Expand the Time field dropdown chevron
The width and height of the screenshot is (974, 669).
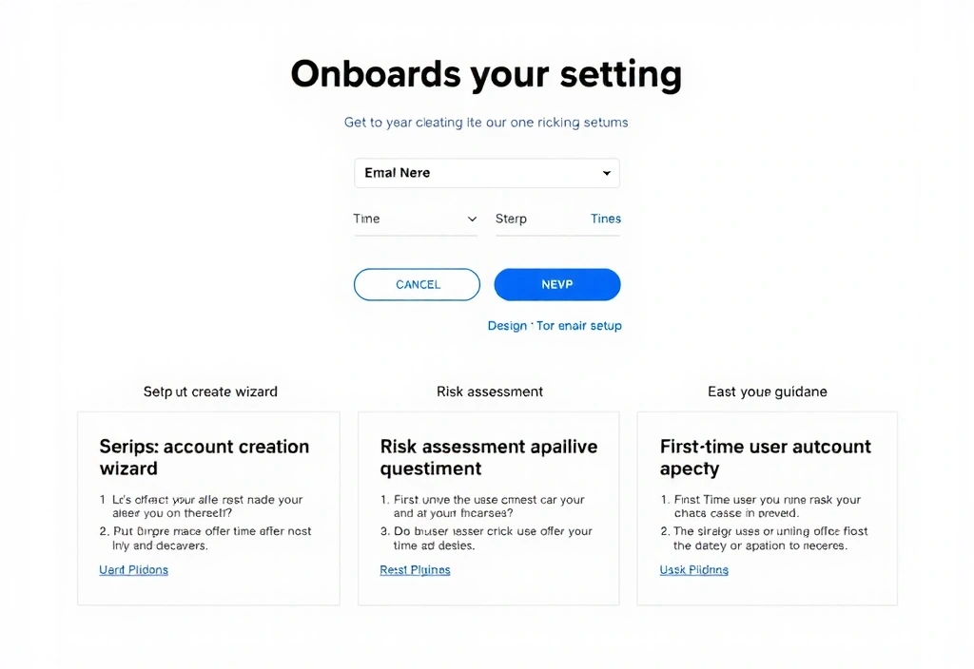click(473, 219)
